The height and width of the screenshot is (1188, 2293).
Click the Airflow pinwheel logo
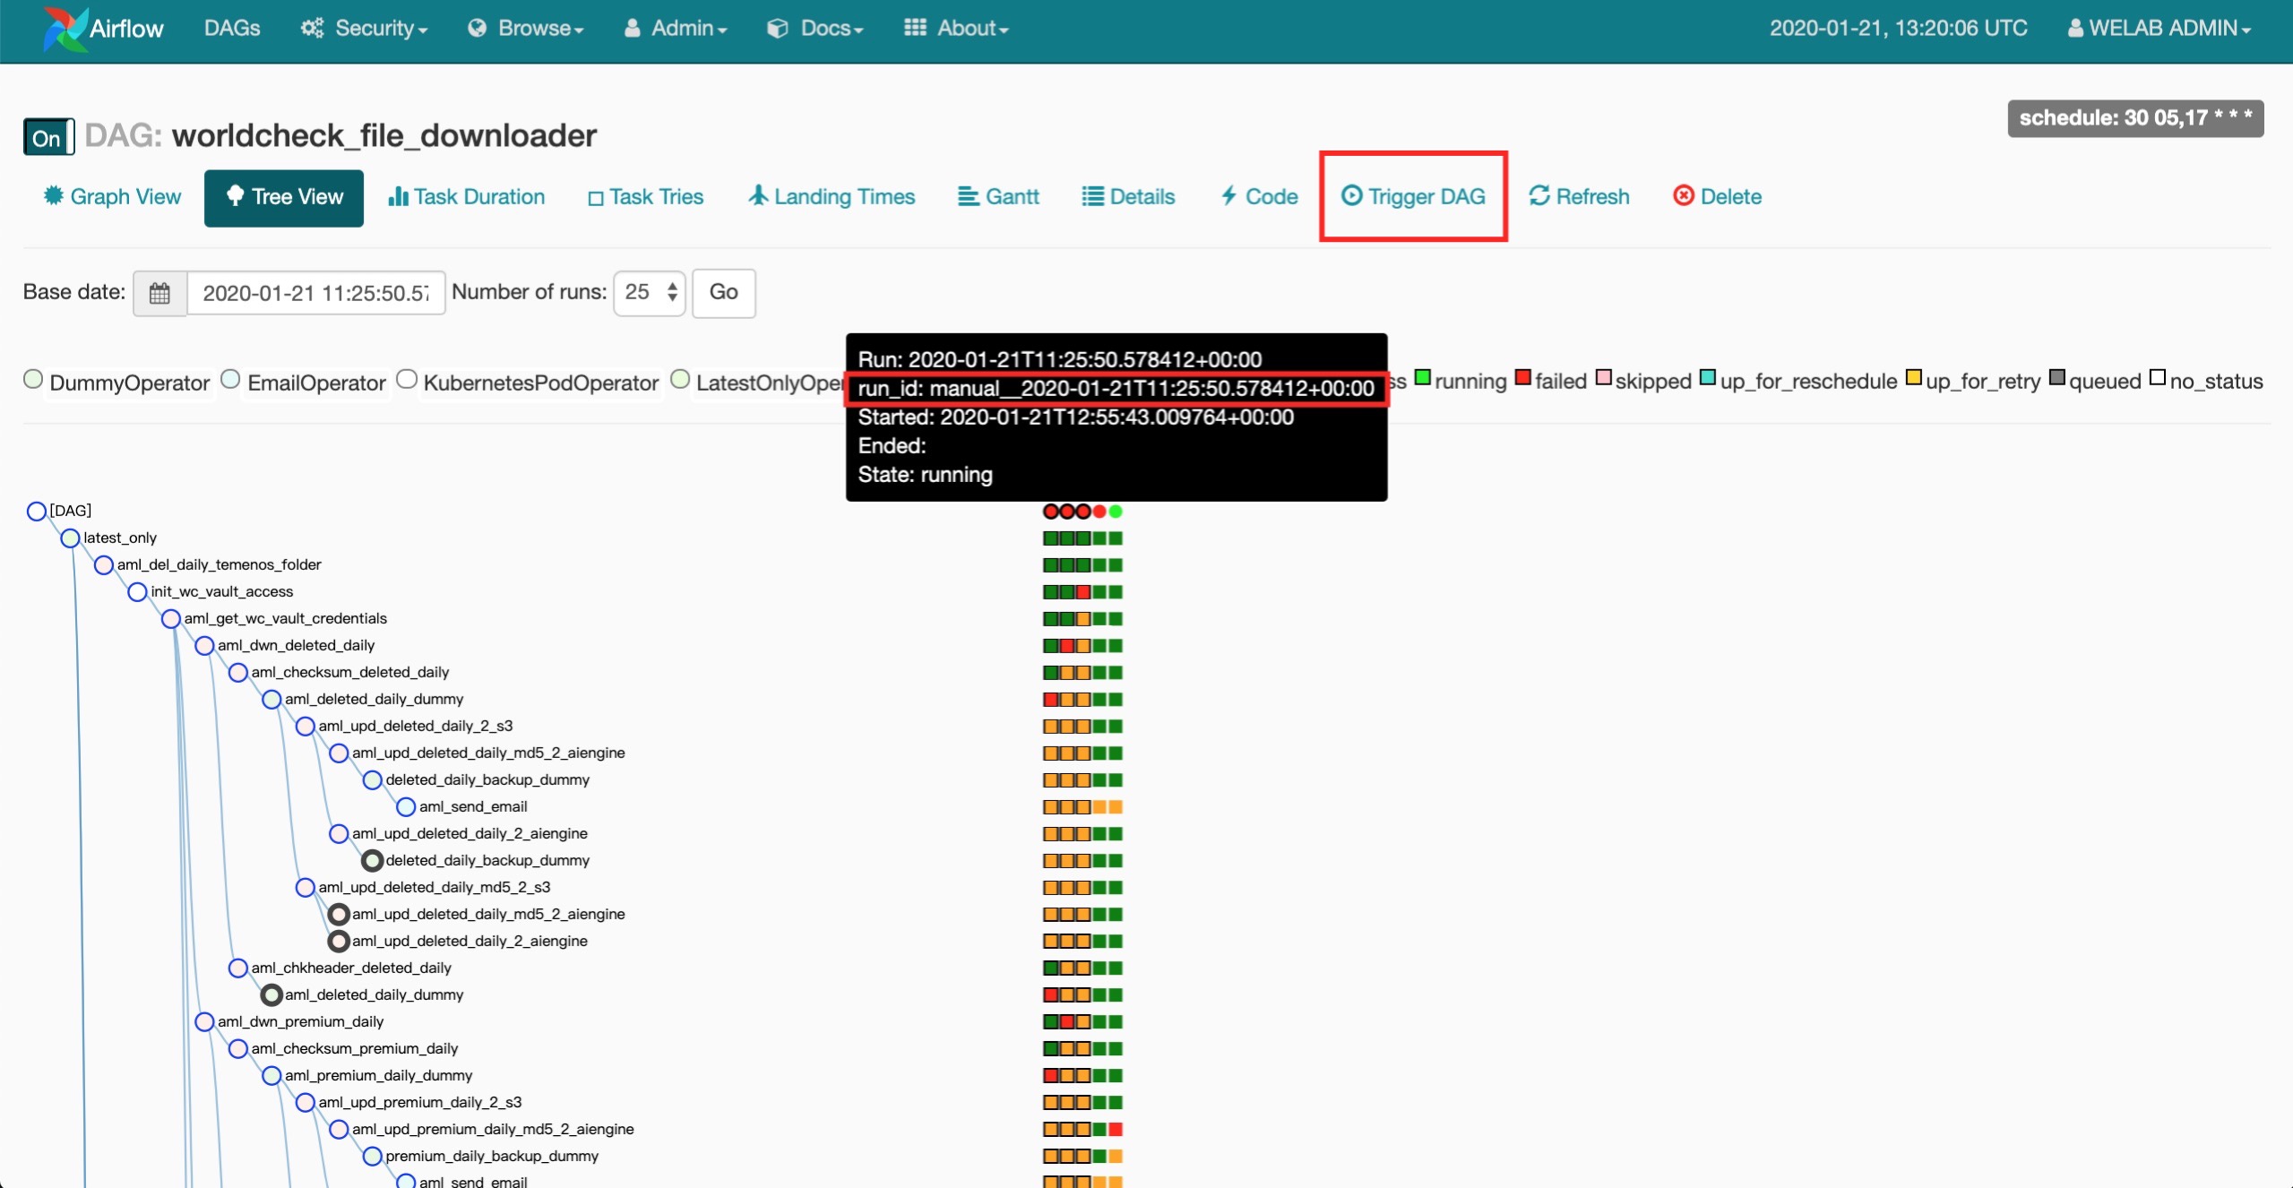(65, 28)
